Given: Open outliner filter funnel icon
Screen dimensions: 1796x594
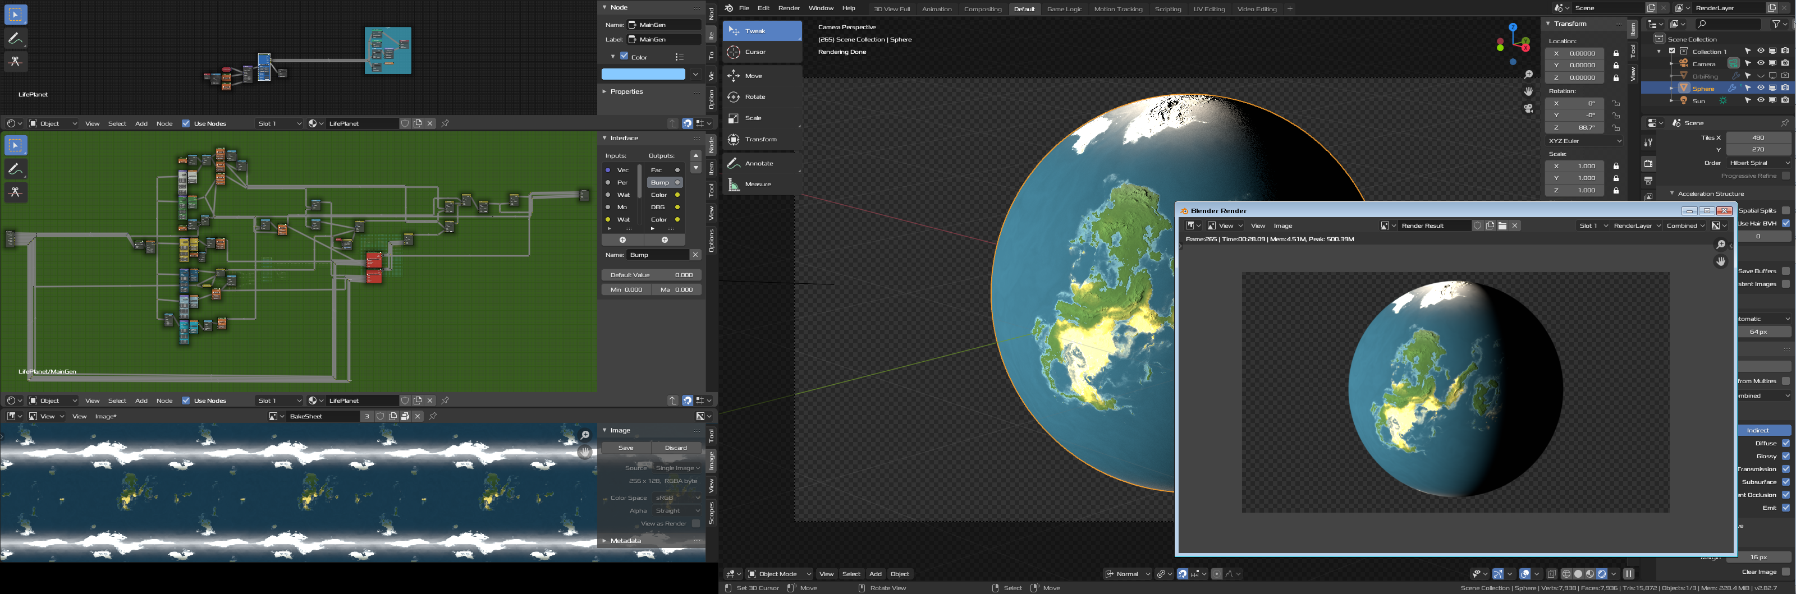Looking at the screenshot, I should [x=1776, y=24].
